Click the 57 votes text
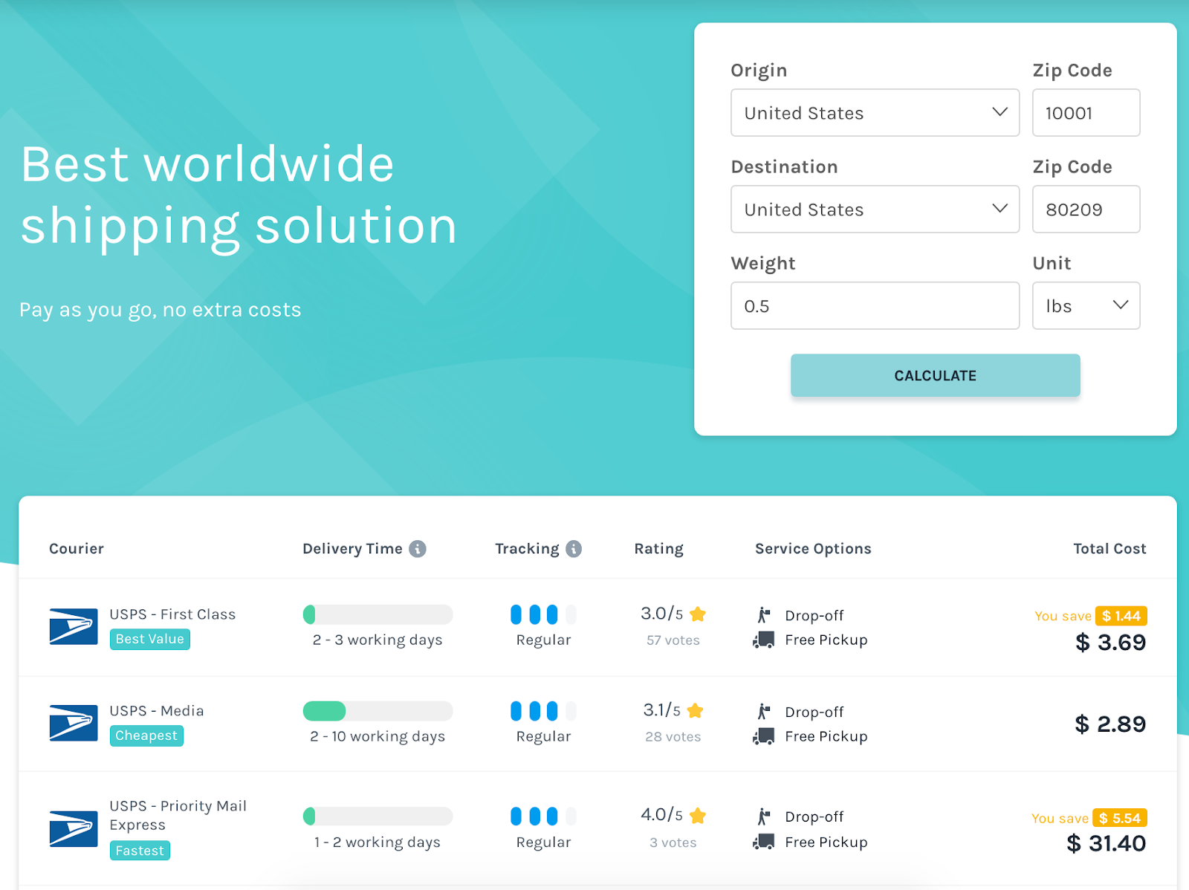The image size is (1189, 890). click(x=673, y=640)
